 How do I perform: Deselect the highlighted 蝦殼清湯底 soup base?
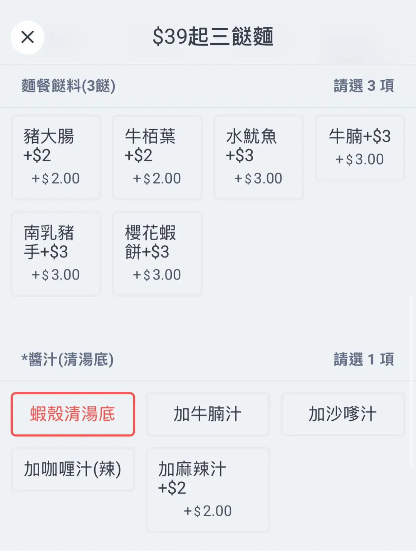[73, 415]
